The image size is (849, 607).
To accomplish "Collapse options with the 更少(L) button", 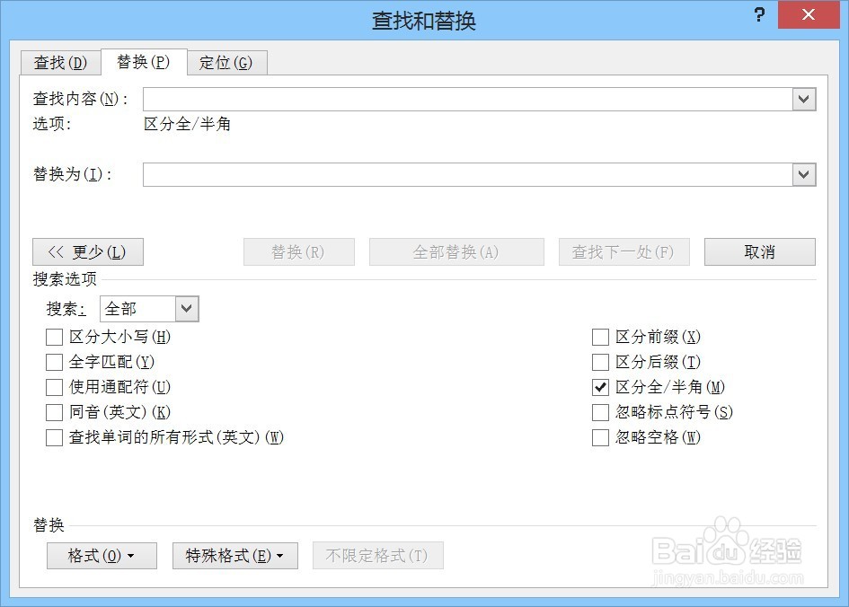I will tap(88, 252).
